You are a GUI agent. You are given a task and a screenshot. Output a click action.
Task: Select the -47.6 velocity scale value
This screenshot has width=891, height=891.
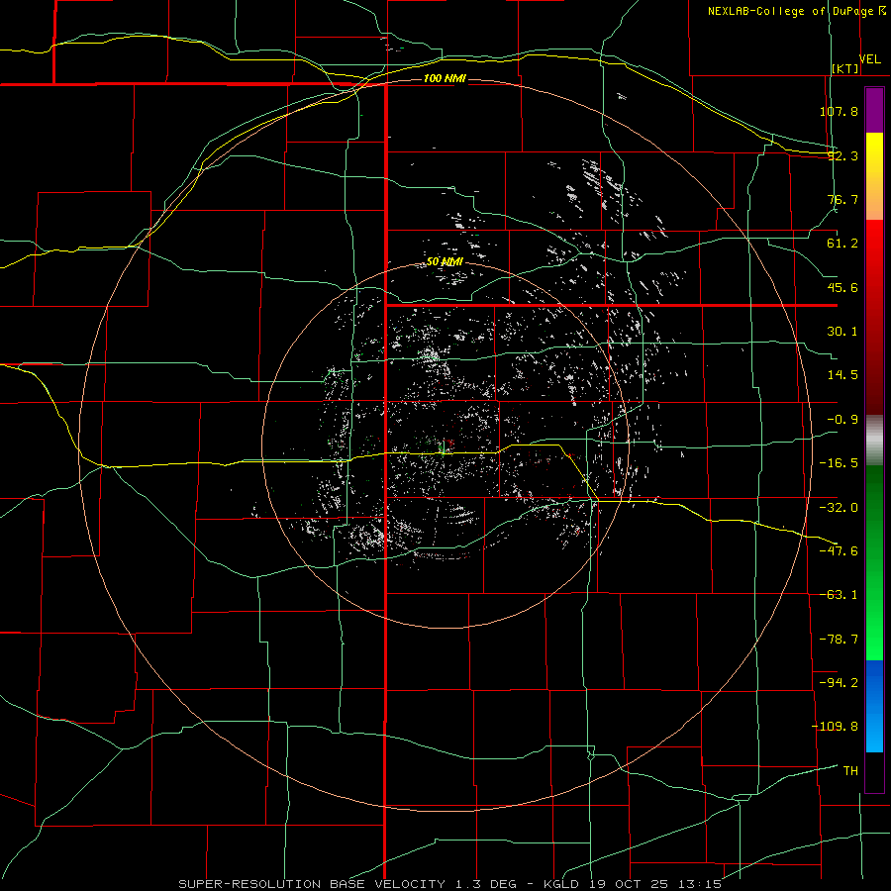pyautogui.click(x=839, y=551)
